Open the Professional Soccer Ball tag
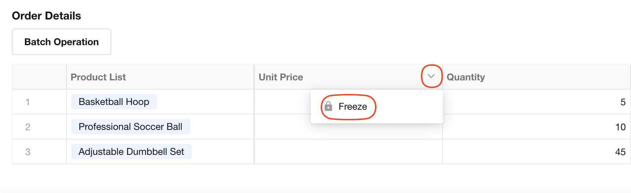 (x=130, y=127)
